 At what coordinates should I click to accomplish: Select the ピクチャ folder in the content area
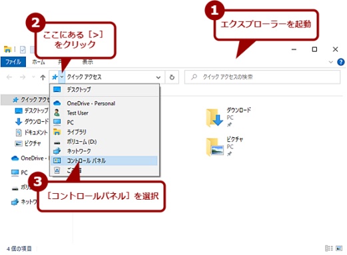224,146
